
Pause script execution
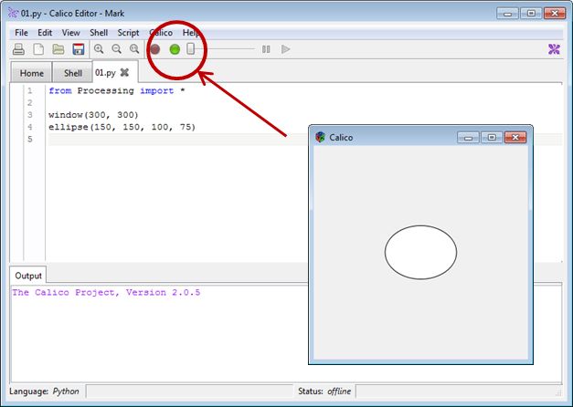[266, 49]
